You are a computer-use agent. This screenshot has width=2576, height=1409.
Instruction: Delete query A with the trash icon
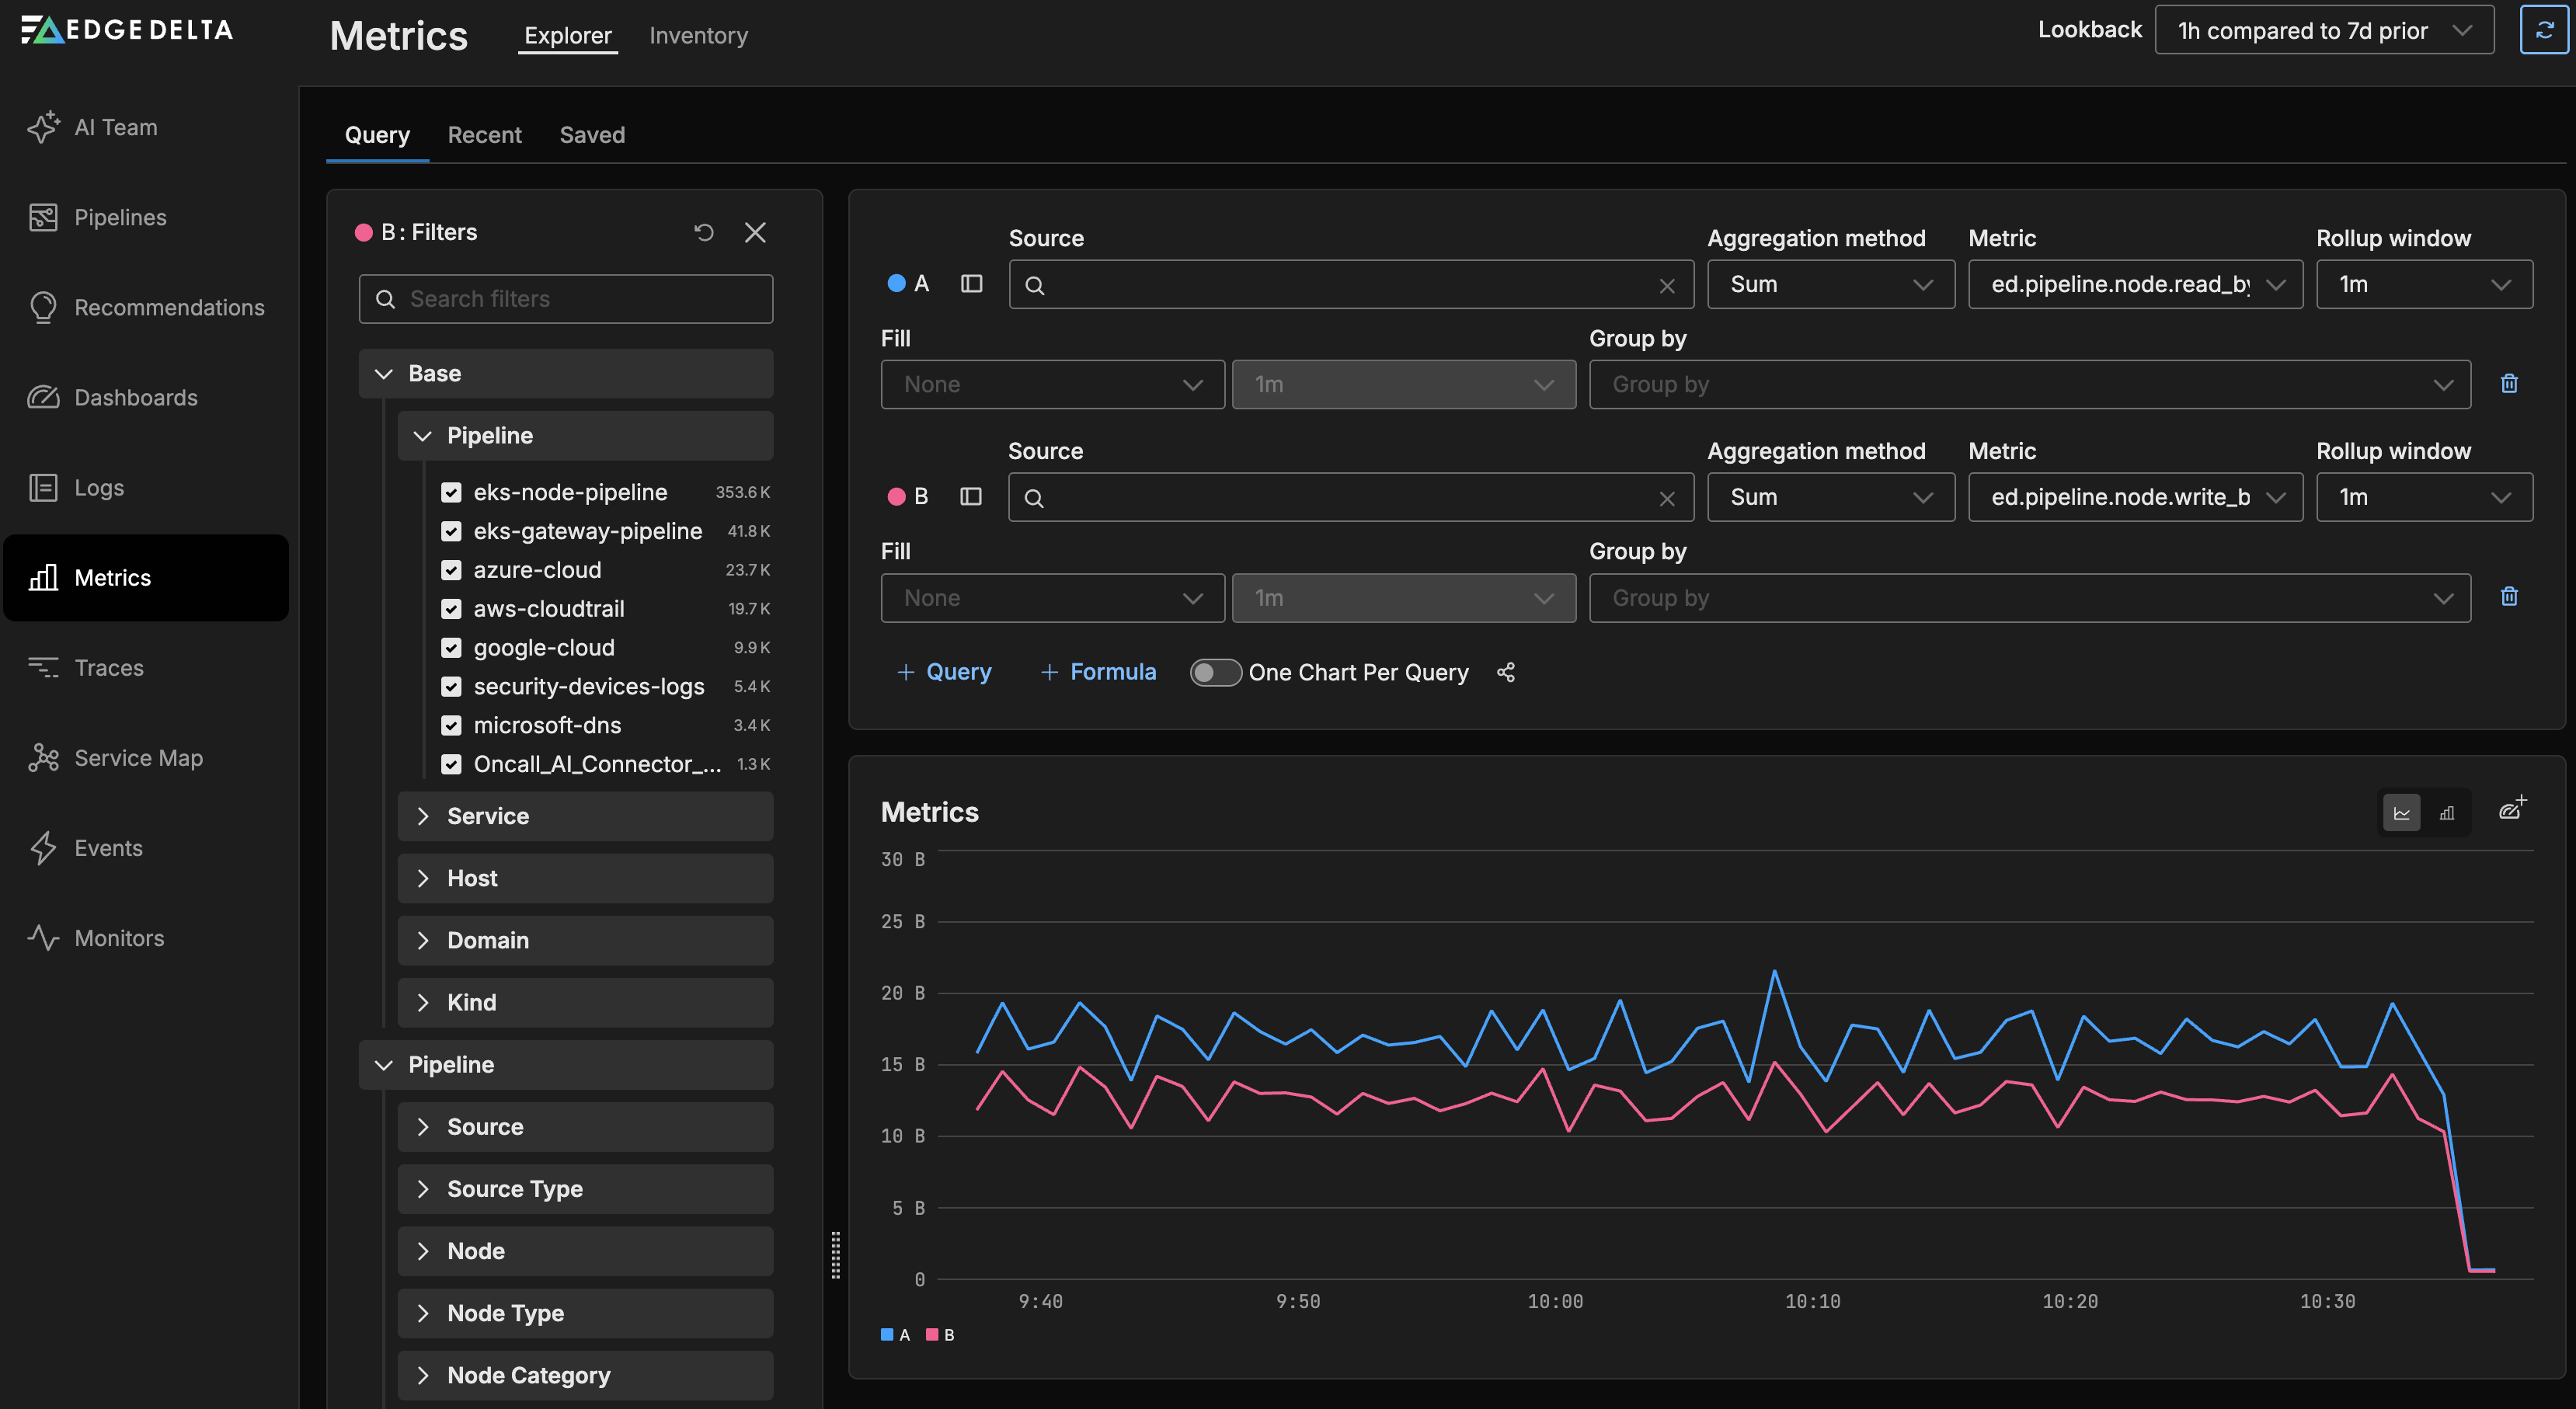2509,384
